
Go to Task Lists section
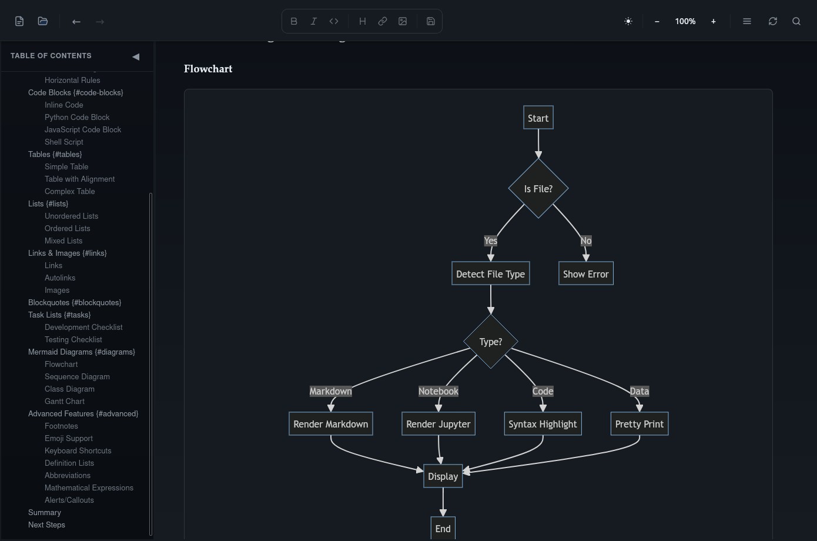pyautogui.click(x=59, y=315)
